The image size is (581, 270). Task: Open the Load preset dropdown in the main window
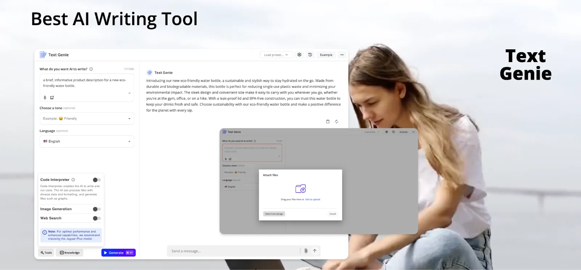[276, 55]
